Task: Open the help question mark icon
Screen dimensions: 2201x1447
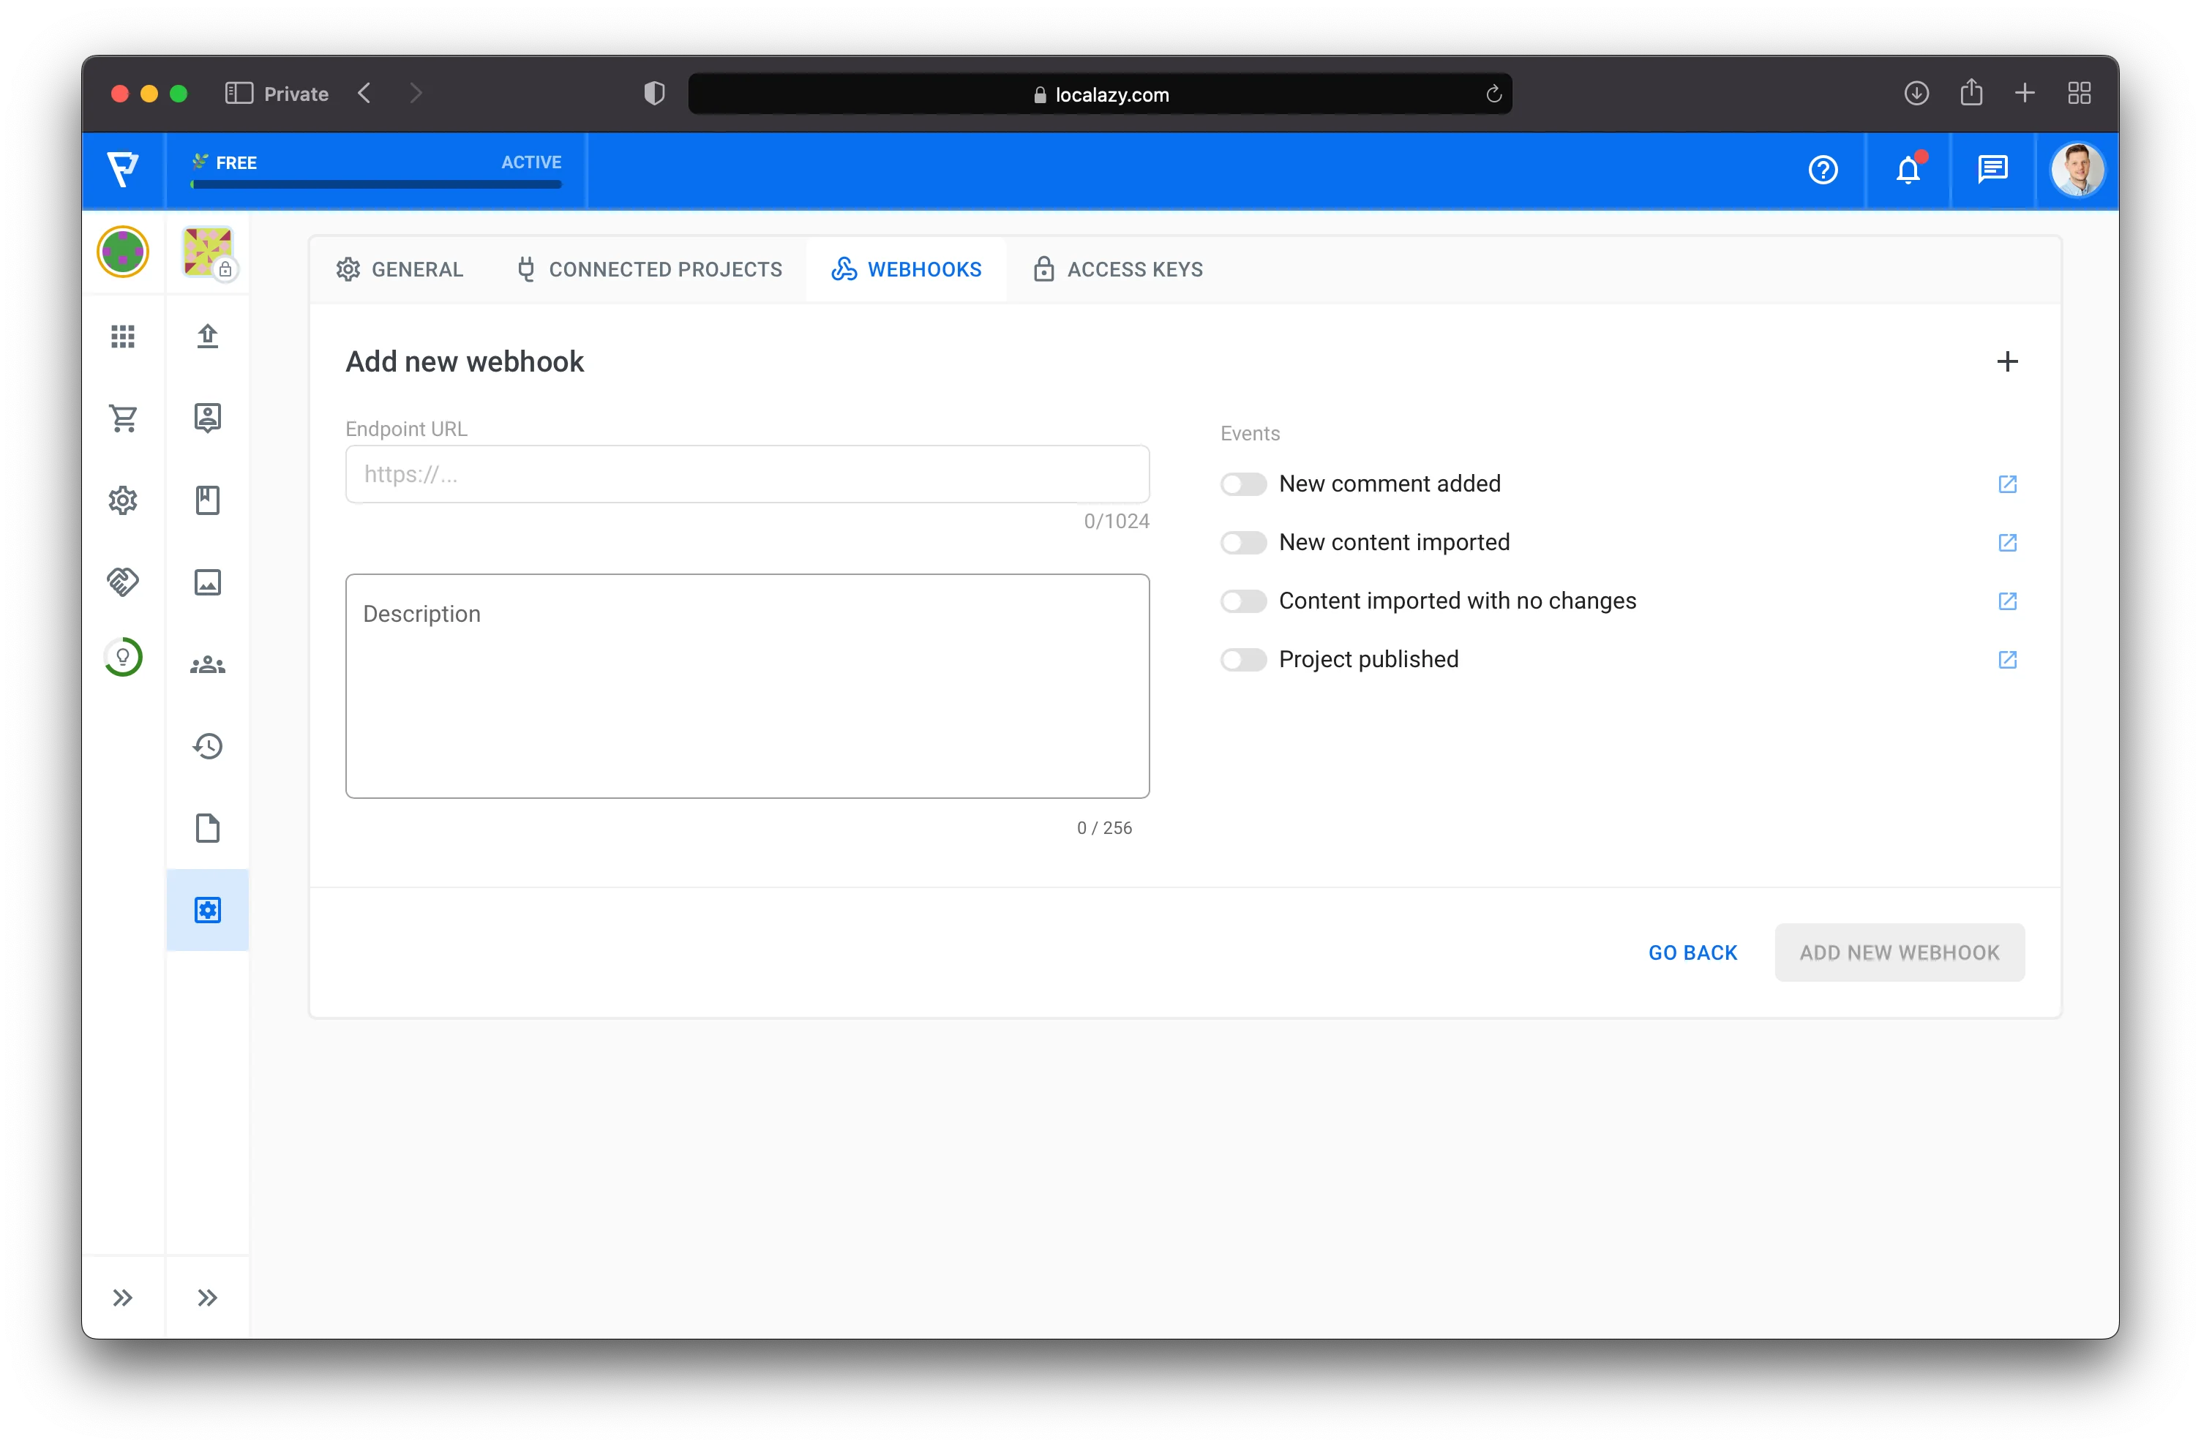Action: [1823, 170]
